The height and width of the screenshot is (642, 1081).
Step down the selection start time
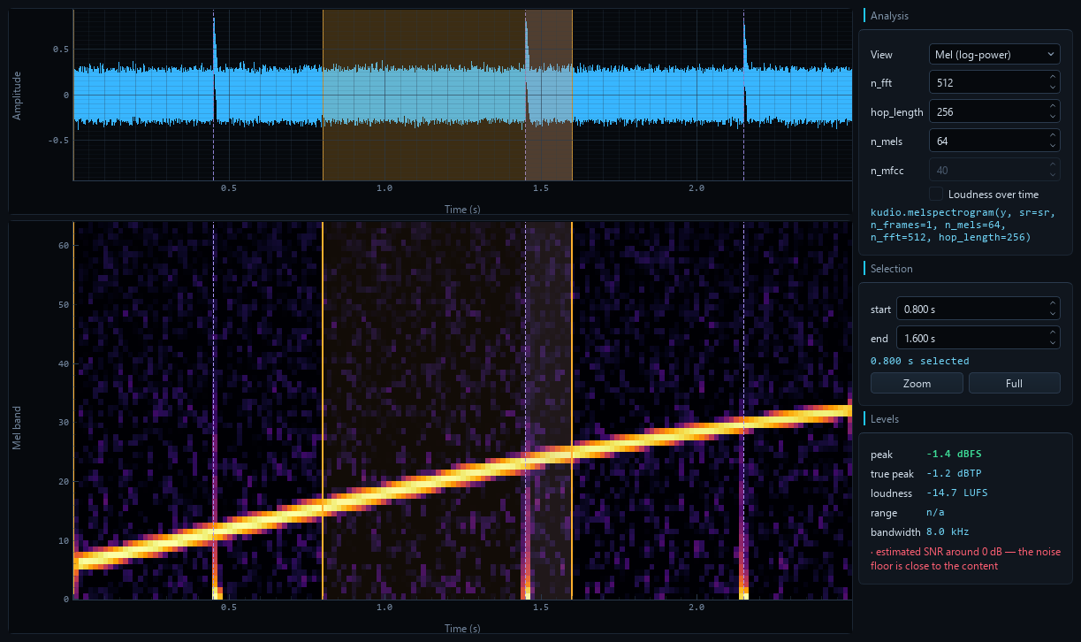click(x=1052, y=314)
